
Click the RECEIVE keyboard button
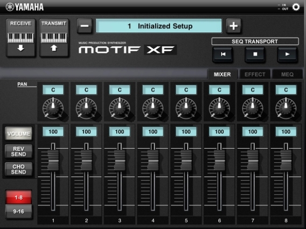(x=20, y=38)
